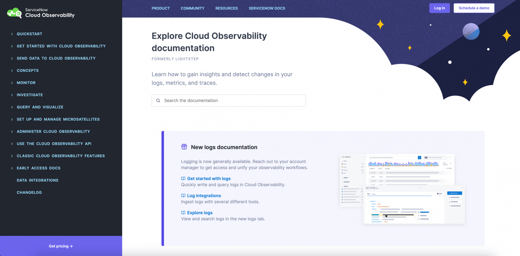The image size is (520, 256).
Task: Expand the QUICKSTART sidebar section
Action: (x=29, y=34)
